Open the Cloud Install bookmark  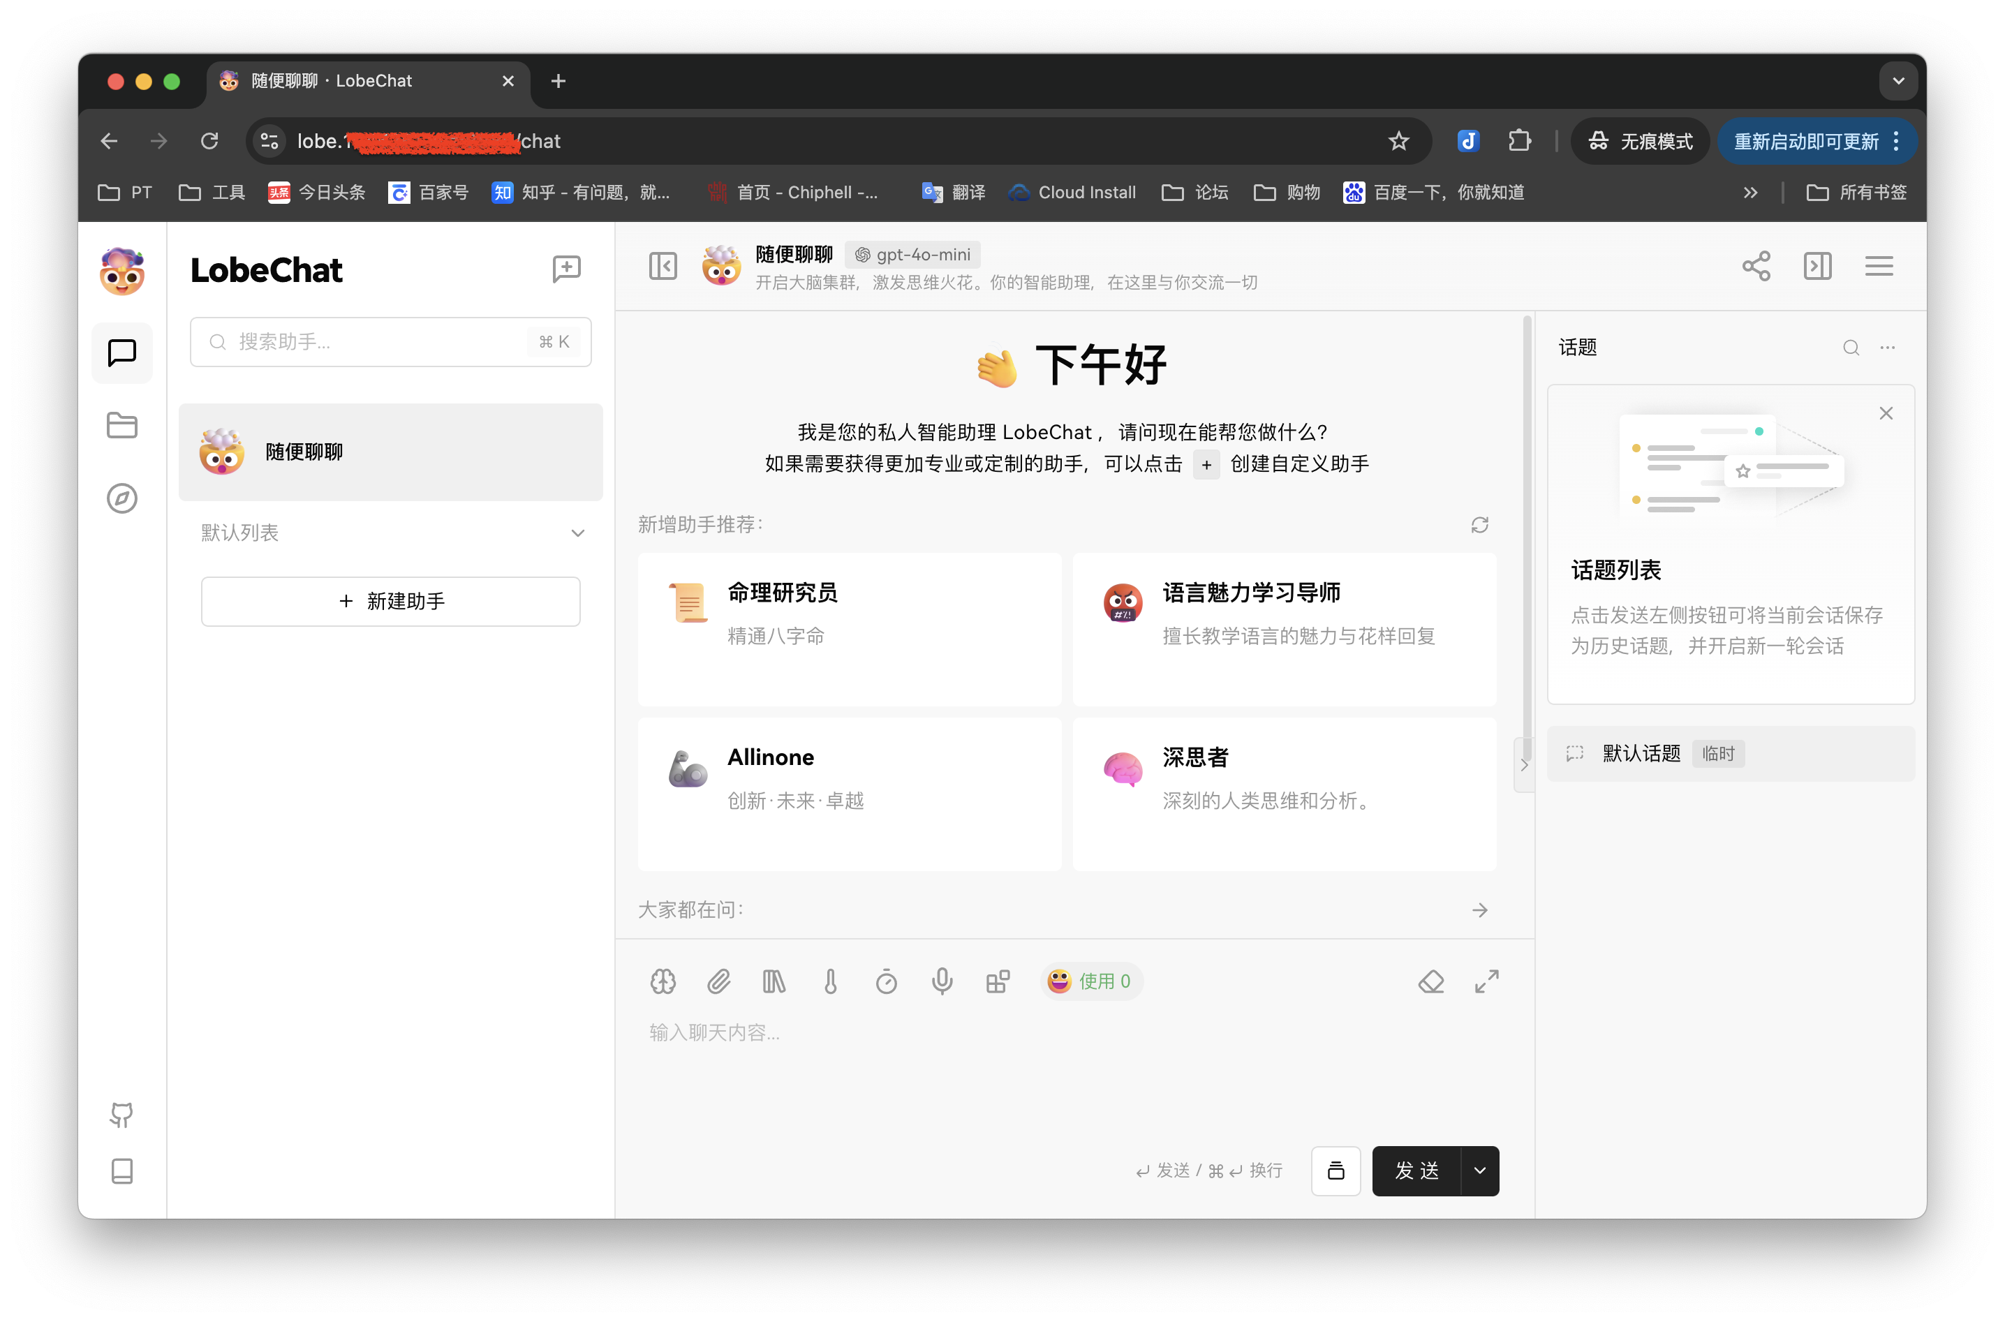1072,192
